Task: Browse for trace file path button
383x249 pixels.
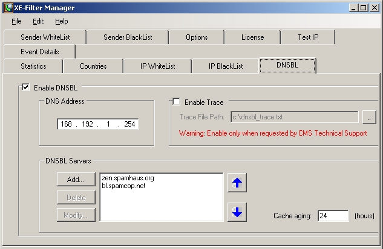Action: [369, 117]
